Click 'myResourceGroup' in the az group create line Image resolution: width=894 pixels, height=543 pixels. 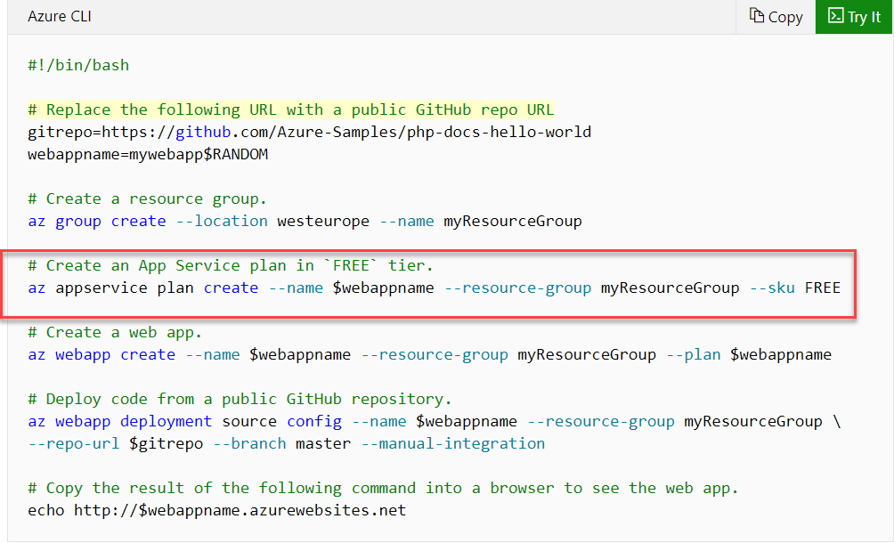click(x=513, y=221)
